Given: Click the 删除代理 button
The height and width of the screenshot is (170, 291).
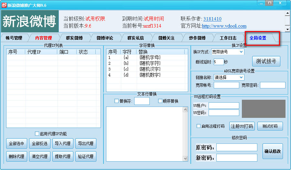Looking at the screenshot, I should (16, 156).
